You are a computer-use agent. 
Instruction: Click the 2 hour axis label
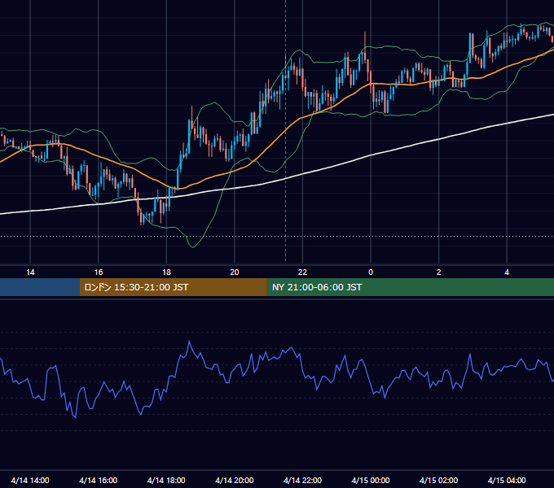click(x=439, y=272)
